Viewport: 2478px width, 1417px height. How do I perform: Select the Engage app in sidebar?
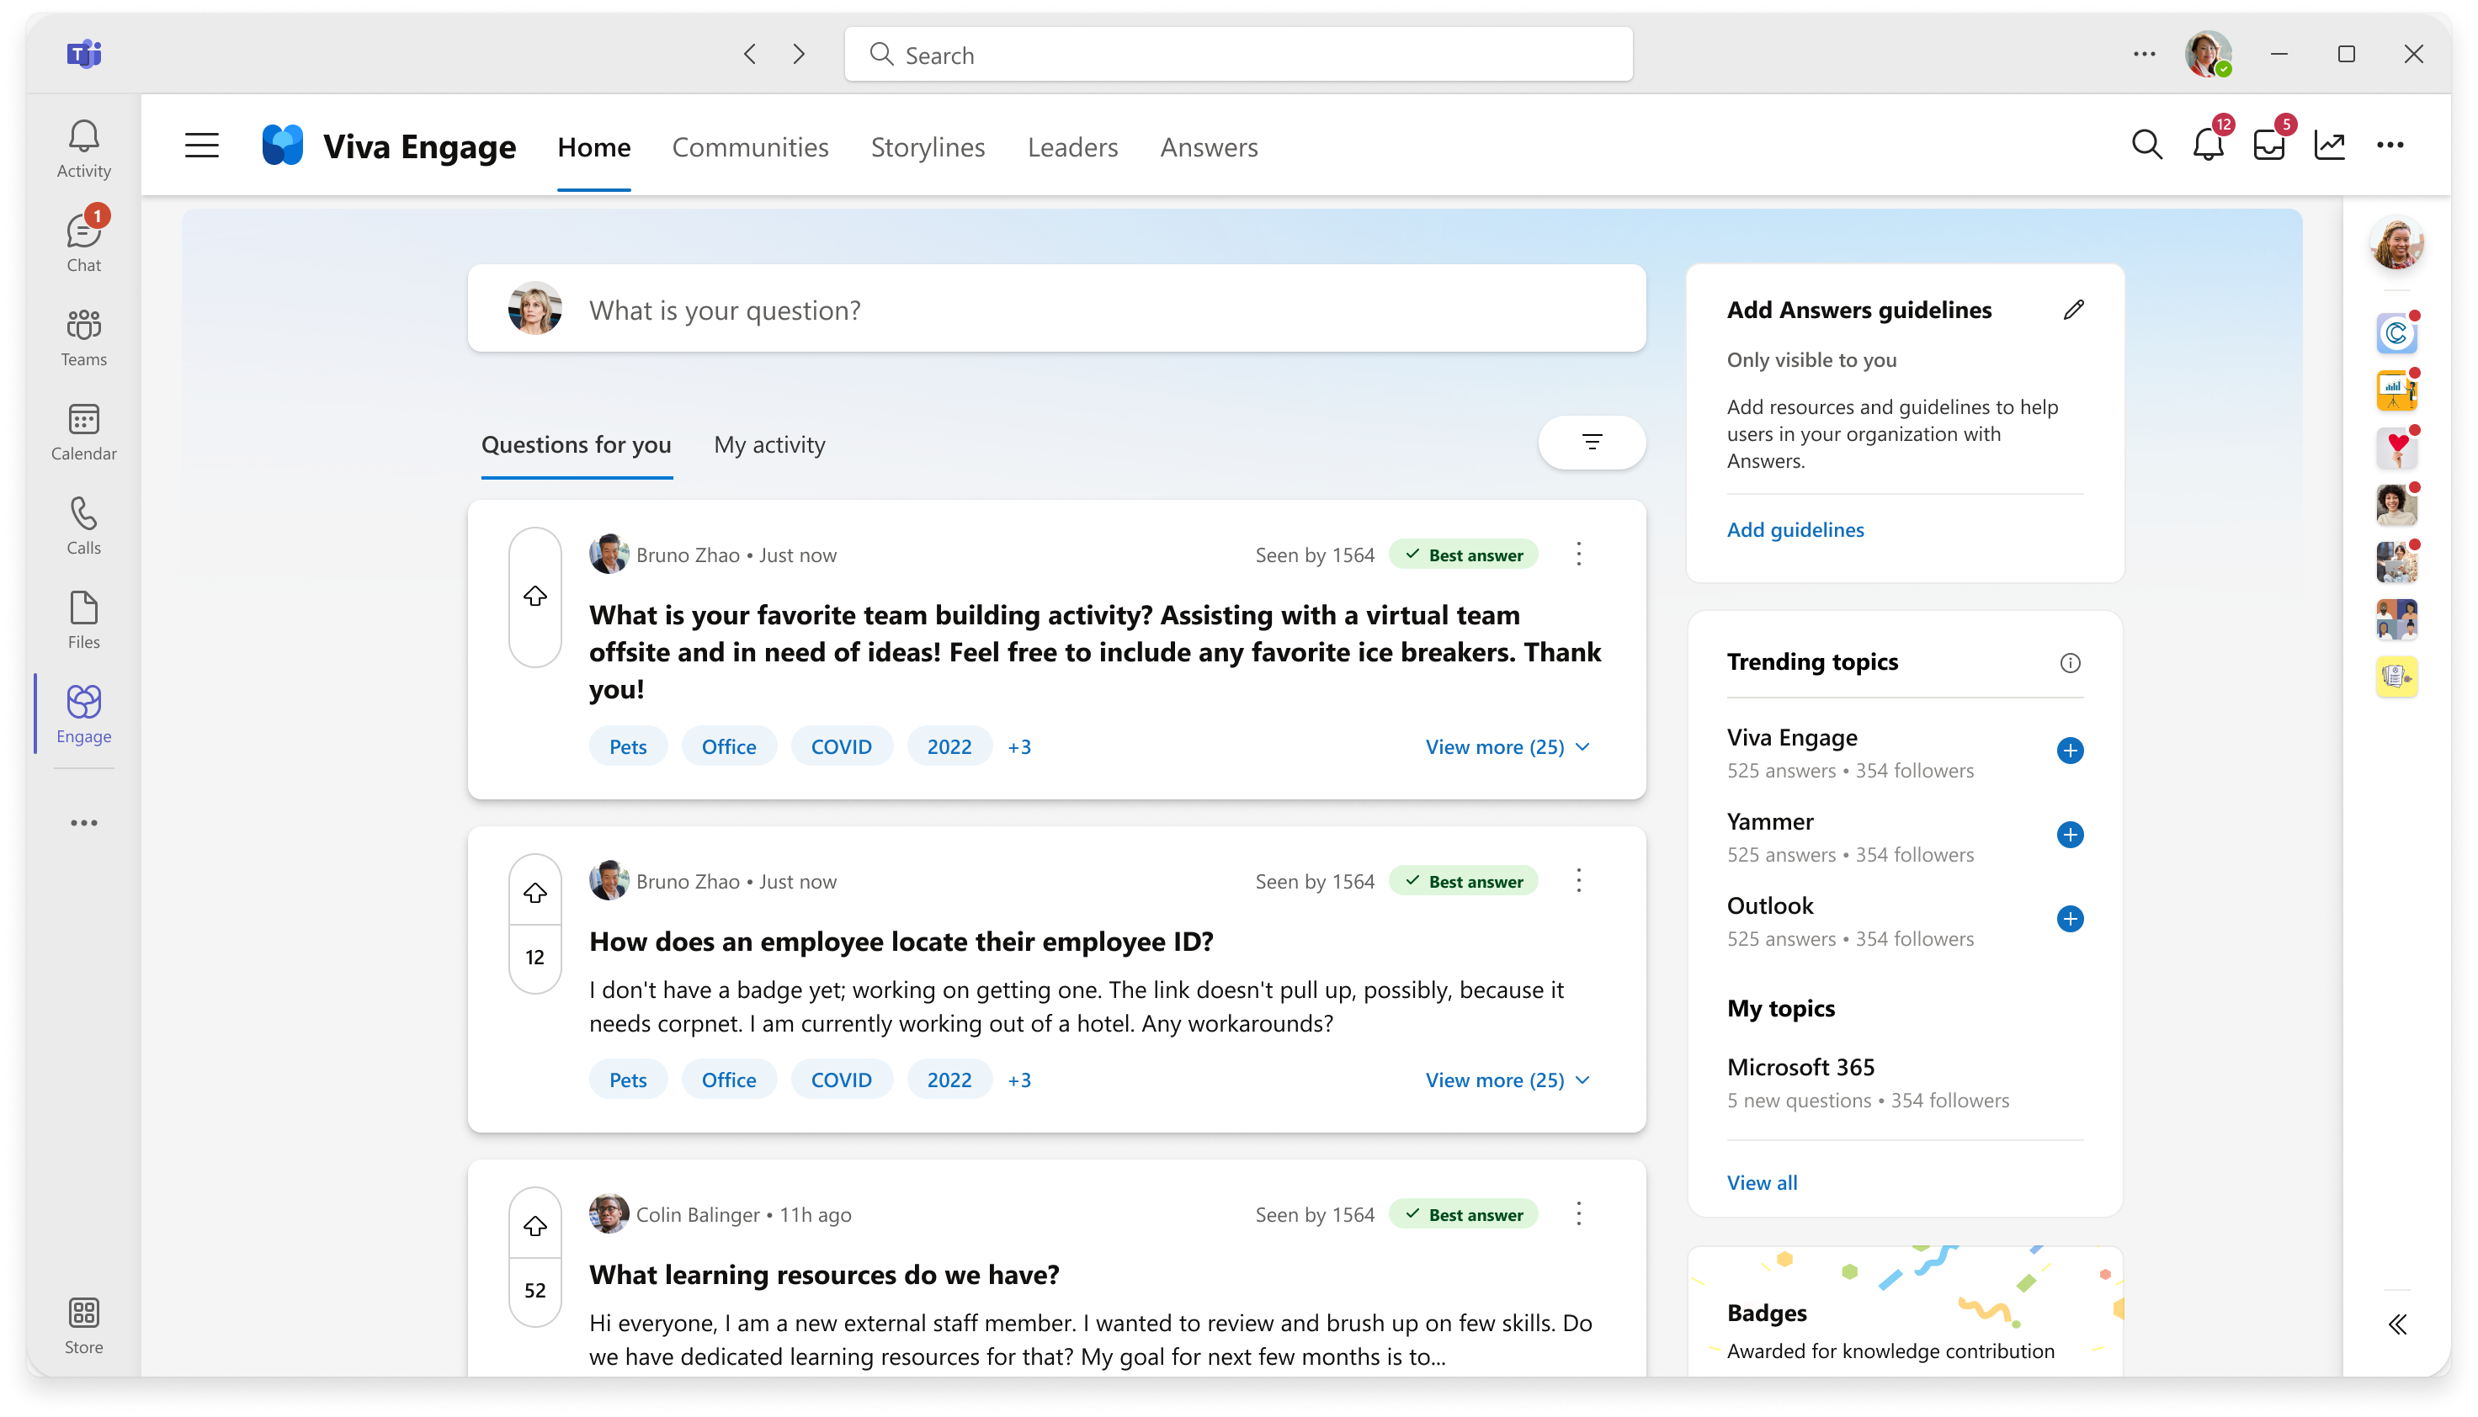coord(83,714)
